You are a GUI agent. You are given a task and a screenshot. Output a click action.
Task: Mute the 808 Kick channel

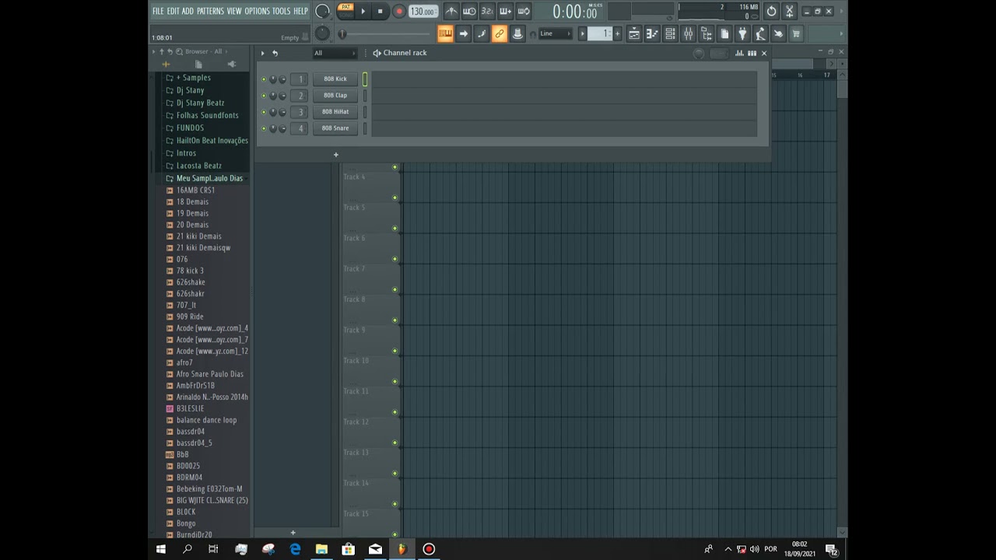[264, 79]
